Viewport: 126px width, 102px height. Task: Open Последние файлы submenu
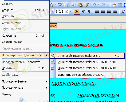click(x=25, y=81)
